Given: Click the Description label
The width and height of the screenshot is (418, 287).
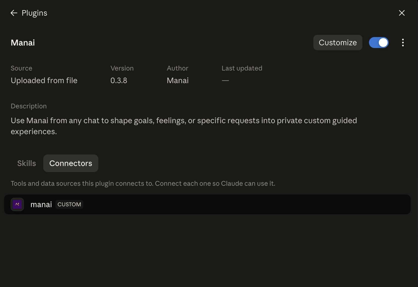Looking at the screenshot, I should (x=29, y=106).
